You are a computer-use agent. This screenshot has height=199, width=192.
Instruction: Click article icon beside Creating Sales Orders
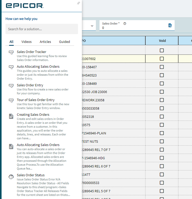(x=11, y=116)
